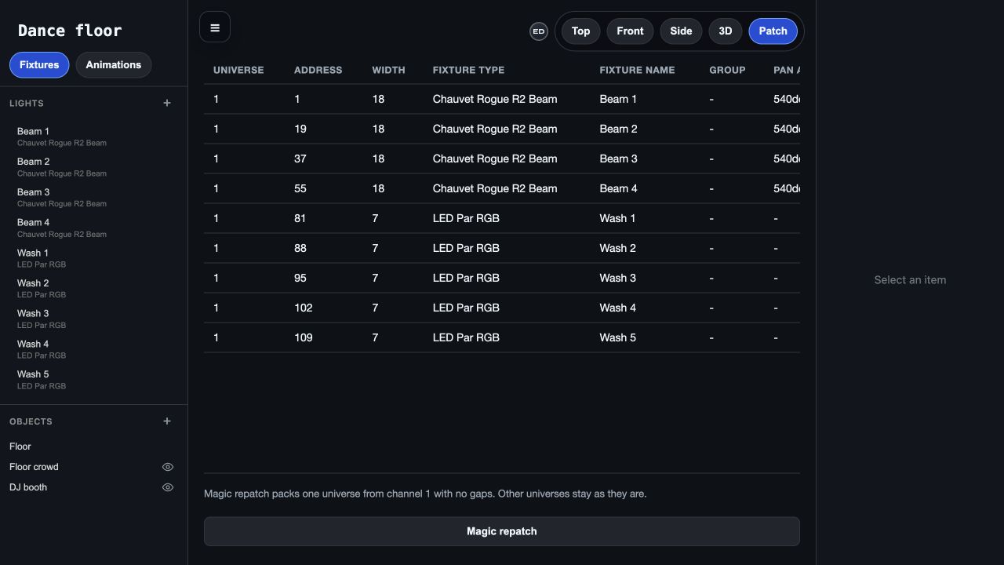1004x565 pixels.
Task: Switch to the Side view tab
Action: [x=681, y=31]
